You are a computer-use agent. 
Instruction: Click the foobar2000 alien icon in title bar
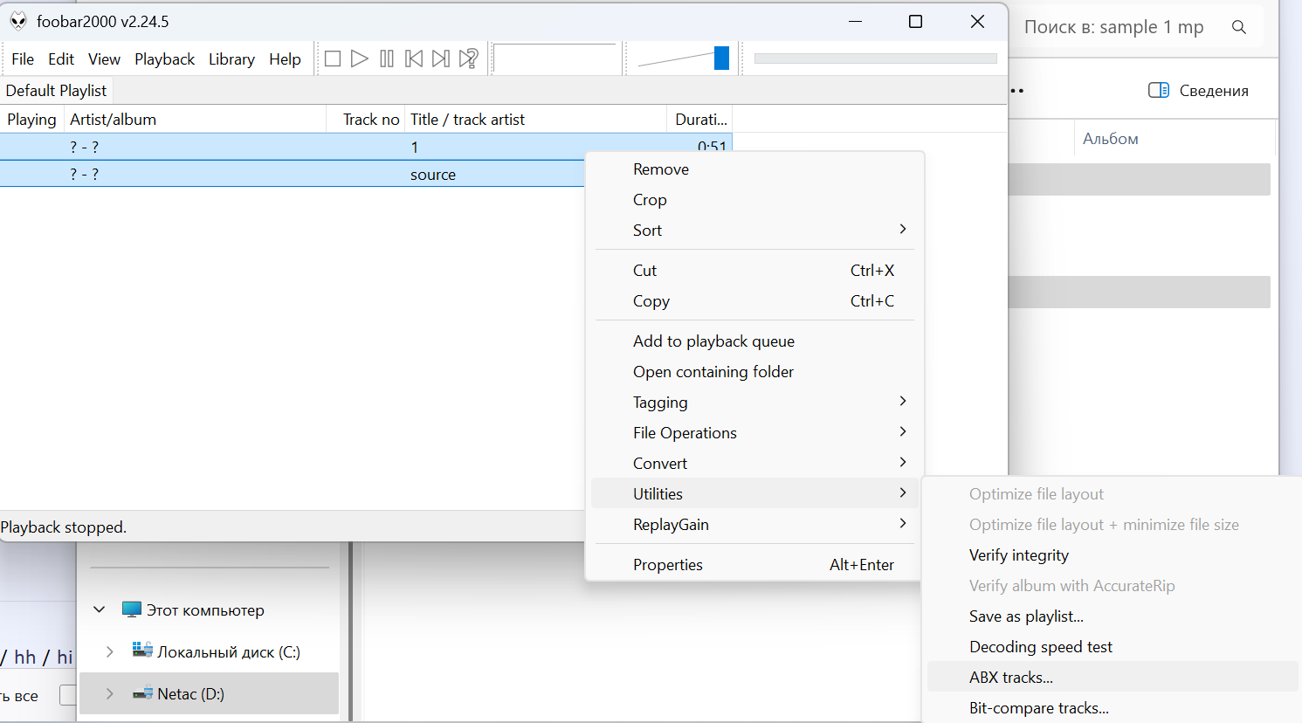[x=18, y=21]
